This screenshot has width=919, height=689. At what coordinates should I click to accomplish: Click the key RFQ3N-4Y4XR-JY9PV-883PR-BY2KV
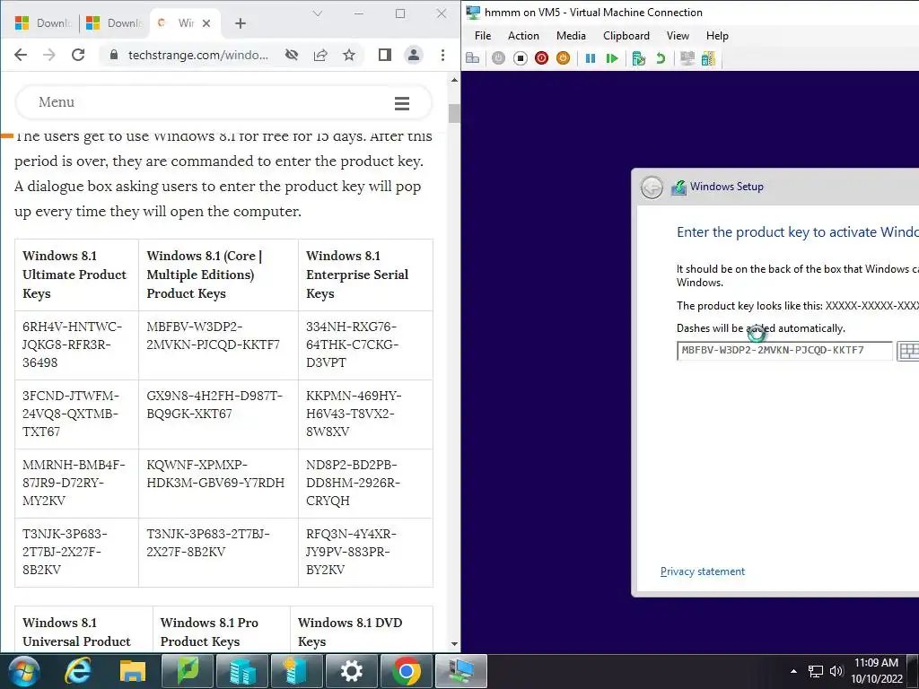coord(351,552)
